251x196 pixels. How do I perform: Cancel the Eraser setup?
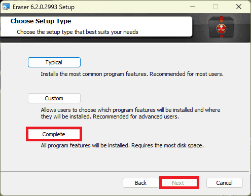(225, 183)
